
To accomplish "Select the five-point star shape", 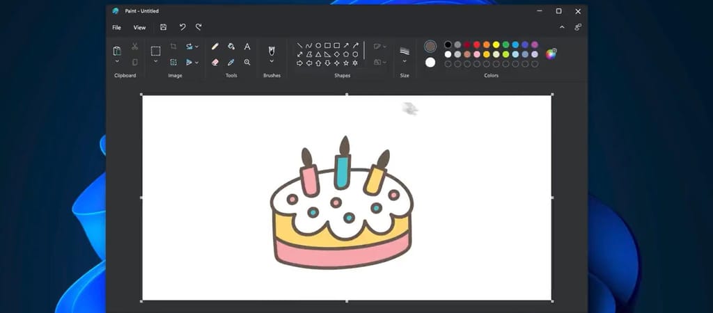I will pos(346,63).
